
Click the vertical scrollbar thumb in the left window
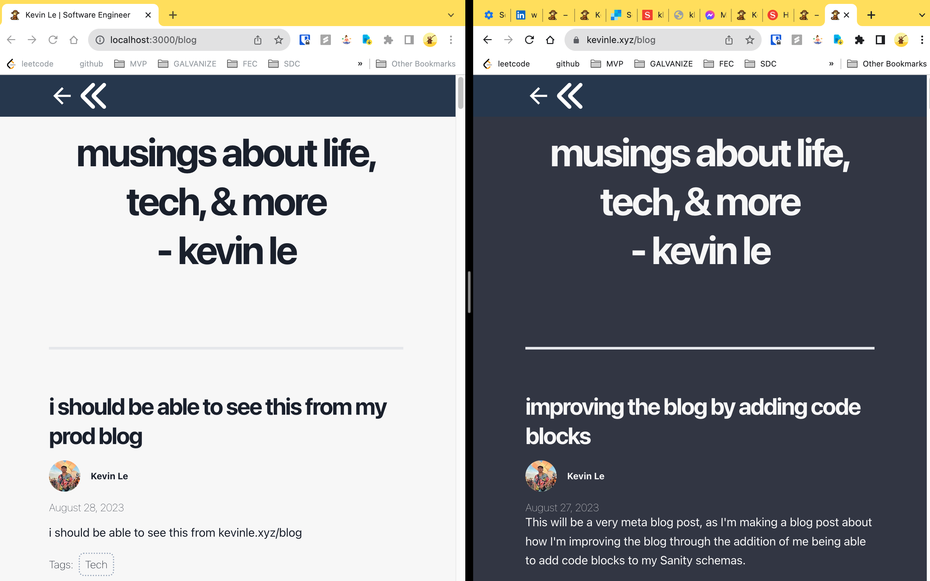460,93
